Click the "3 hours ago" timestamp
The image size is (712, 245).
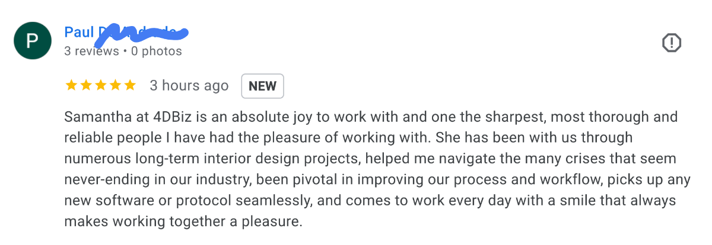189,86
